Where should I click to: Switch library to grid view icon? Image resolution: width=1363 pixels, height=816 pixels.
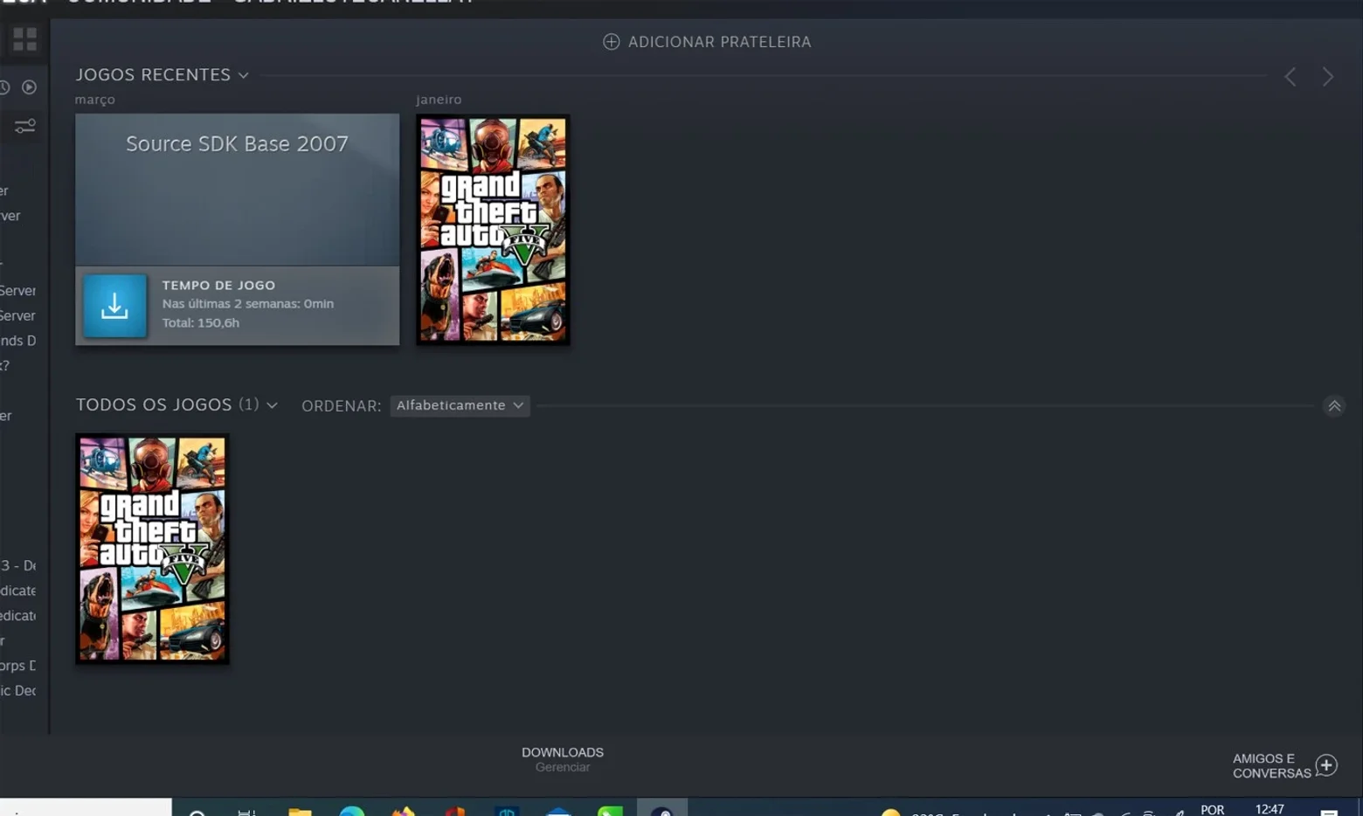click(x=24, y=39)
